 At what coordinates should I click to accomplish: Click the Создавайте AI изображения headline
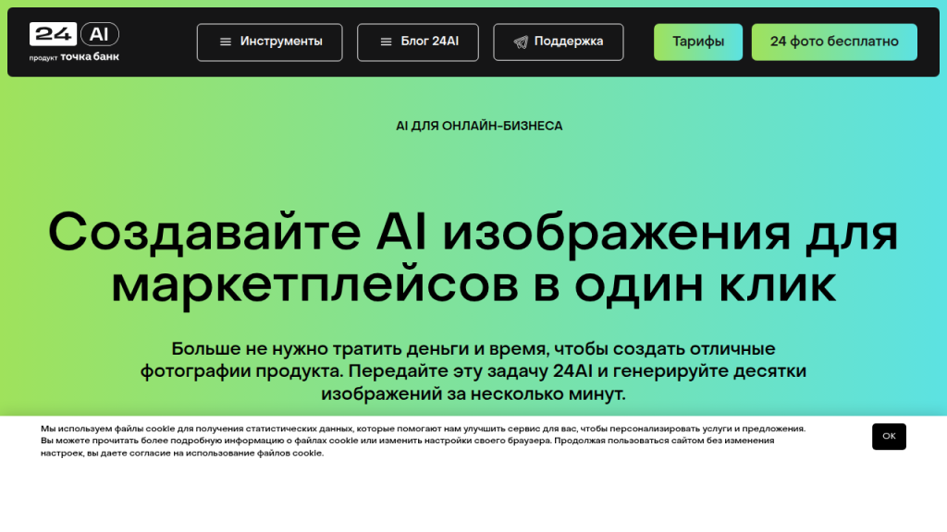coord(473,231)
